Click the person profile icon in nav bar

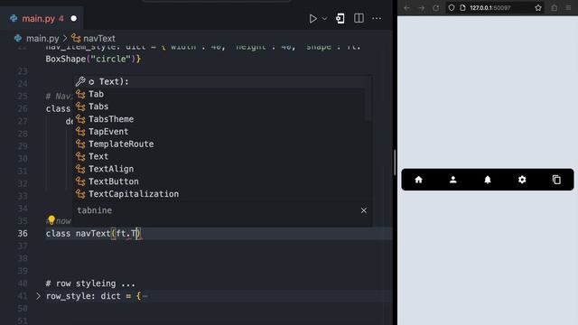pos(453,180)
